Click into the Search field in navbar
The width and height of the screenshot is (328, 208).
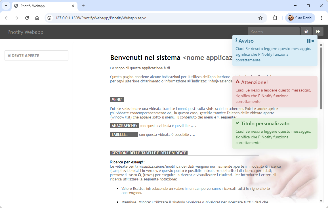pos(273,32)
